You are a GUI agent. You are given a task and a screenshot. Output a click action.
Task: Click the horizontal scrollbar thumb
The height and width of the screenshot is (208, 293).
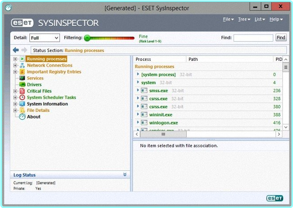tap(163, 134)
